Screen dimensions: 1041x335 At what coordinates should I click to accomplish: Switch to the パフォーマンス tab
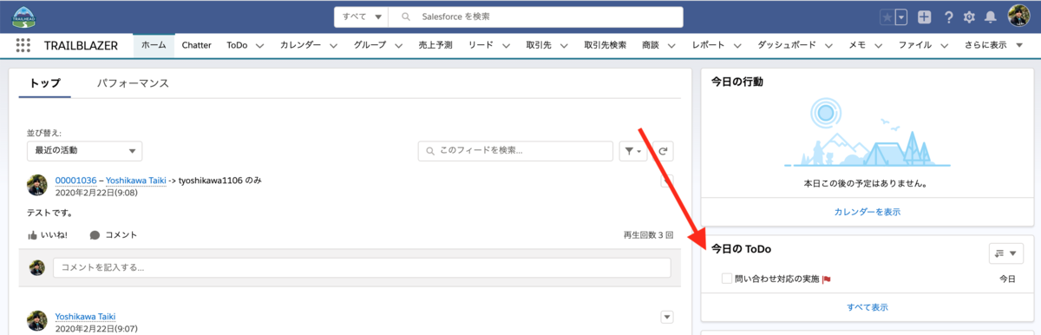(133, 83)
